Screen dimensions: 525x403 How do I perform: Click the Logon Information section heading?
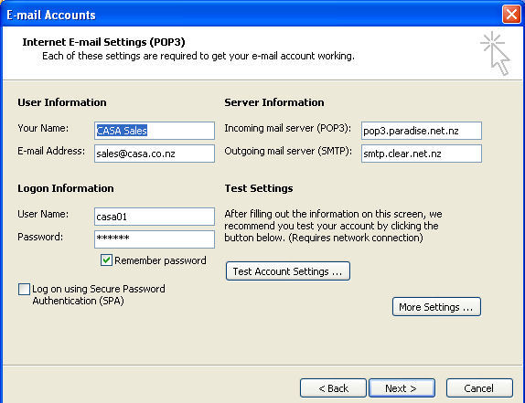click(66, 188)
